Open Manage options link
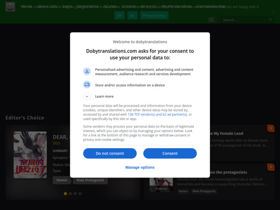The height and width of the screenshot is (210, 280). click(140, 168)
